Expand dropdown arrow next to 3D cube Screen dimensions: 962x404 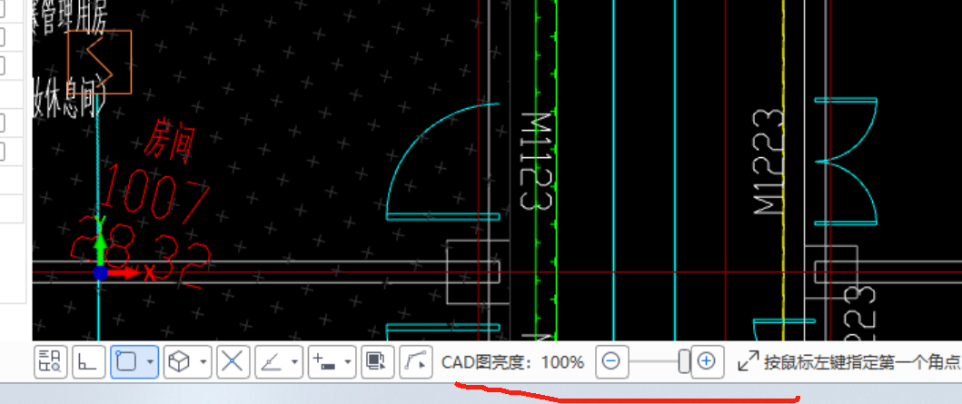tap(203, 362)
